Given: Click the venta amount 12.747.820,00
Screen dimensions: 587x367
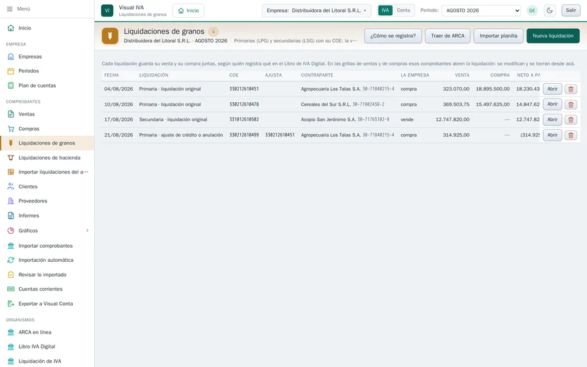Looking at the screenshot, I should point(452,120).
